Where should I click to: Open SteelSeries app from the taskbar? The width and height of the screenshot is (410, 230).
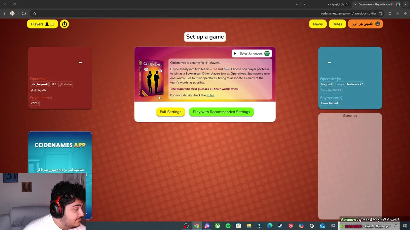click(x=312, y=226)
